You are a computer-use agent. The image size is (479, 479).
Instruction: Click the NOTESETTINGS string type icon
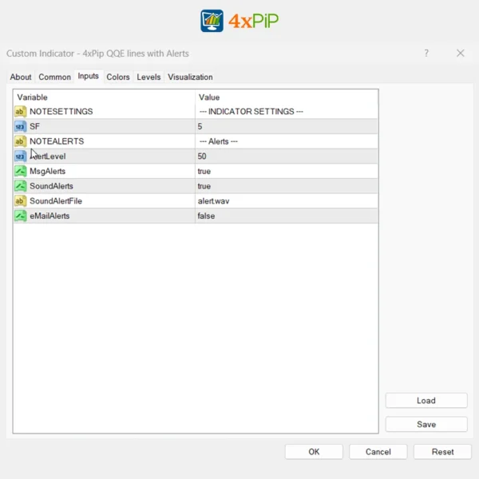[x=21, y=112]
